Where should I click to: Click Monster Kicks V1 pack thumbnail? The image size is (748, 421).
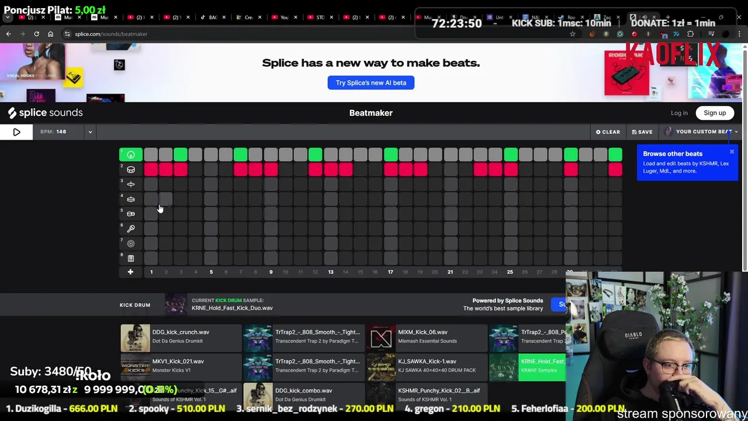(136, 367)
